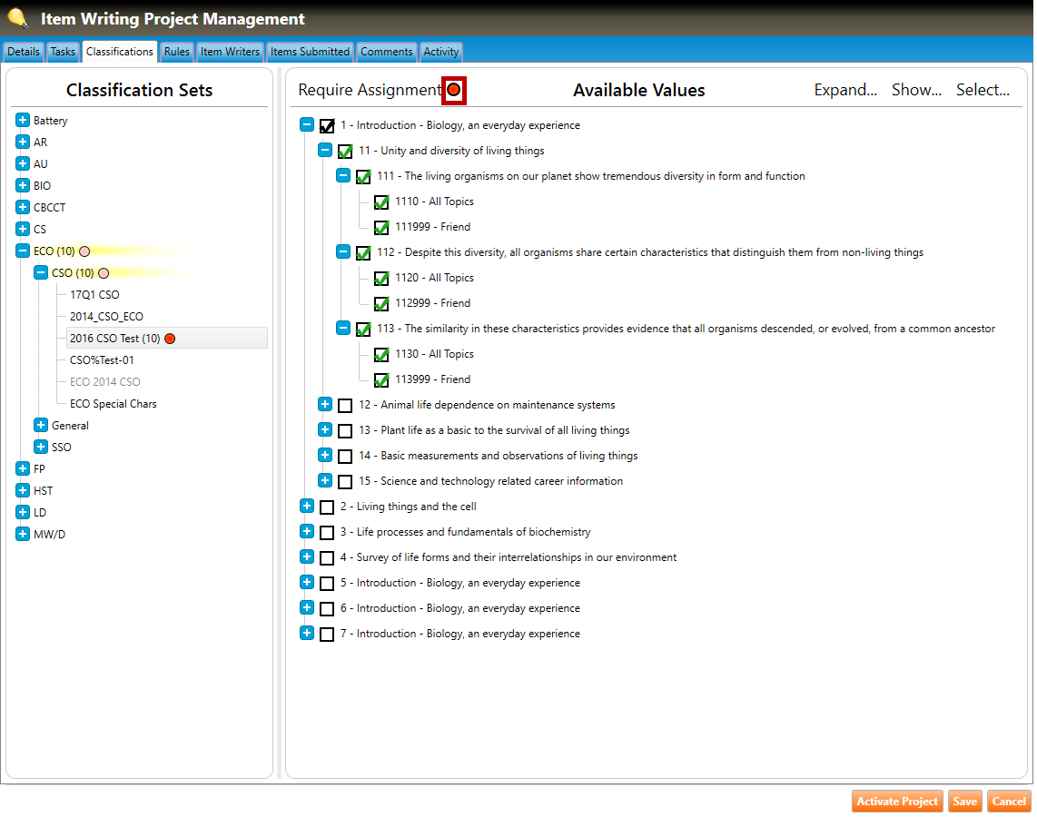The image size is (1037, 817).
Task: Click the Save button
Action: click(x=964, y=802)
